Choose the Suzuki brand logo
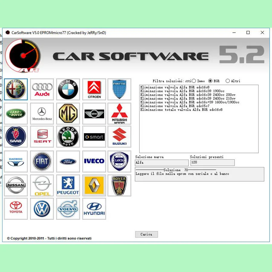The image size is (272, 272). [x=119, y=137]
